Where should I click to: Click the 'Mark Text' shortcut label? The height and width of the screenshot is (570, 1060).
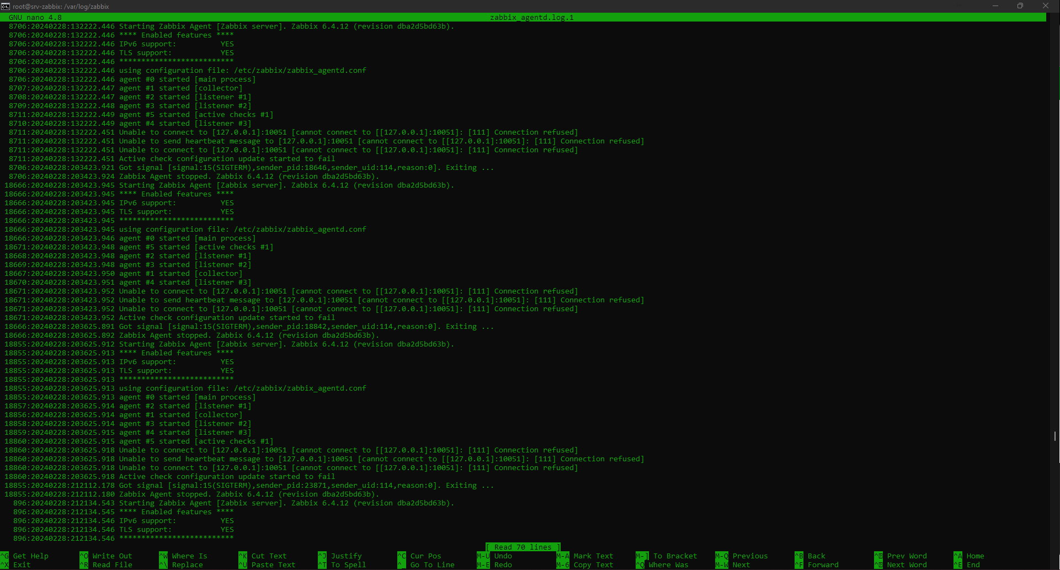pos(594,556)
